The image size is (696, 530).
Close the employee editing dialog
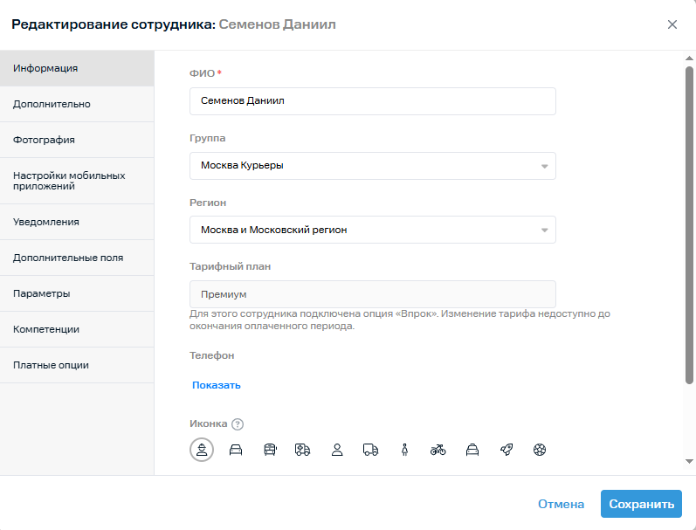(672, 24)
